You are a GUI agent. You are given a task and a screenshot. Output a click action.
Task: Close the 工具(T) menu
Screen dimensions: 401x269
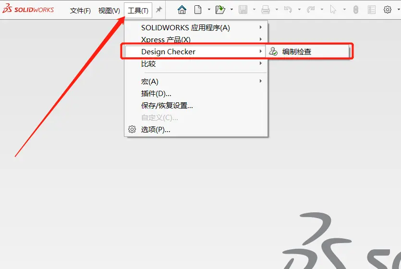point(138,11)
